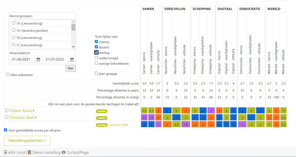This screenshot has width=296, height=157.
Task: Enable the ouder/voogd checkbox
Action: [x=96, y=58]
